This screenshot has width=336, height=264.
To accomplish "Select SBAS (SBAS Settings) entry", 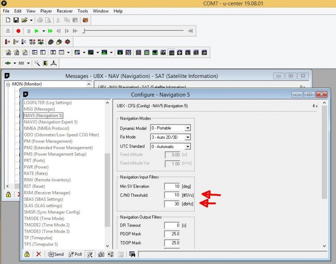I will 44,199.
